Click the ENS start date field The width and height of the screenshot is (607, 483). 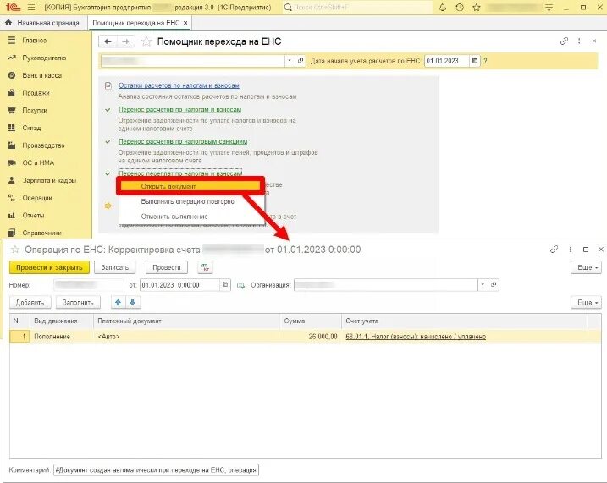pyautogui.click(x=446, y=61)
